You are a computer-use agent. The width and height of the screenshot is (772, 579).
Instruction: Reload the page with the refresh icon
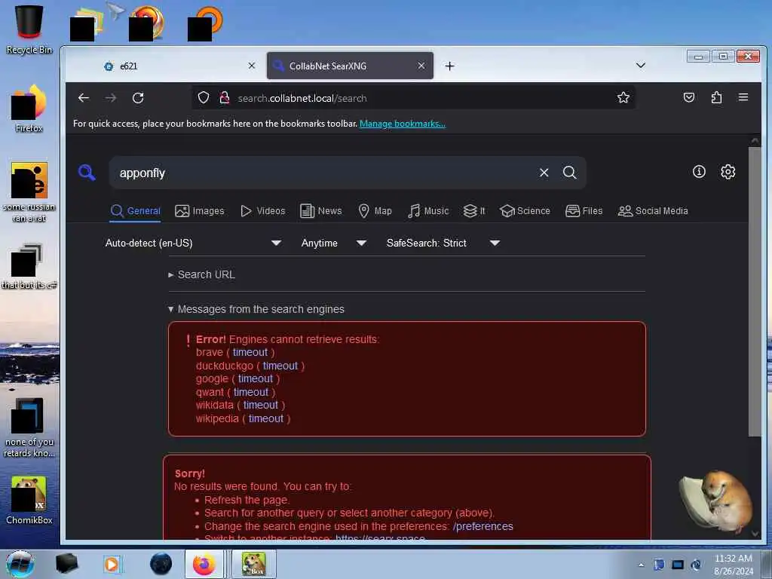138,98
